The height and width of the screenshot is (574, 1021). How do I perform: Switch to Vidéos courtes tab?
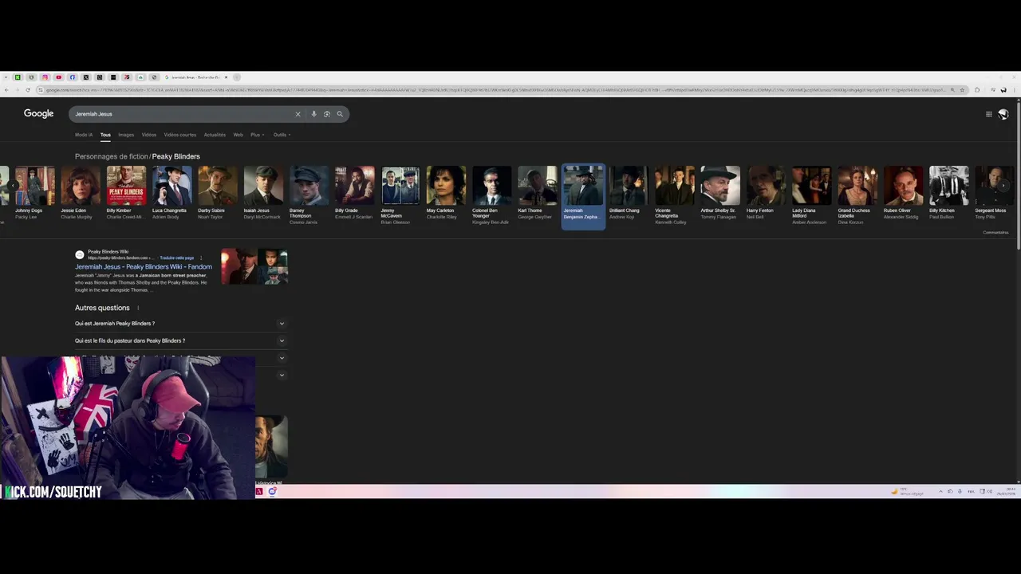click(180, 135)
